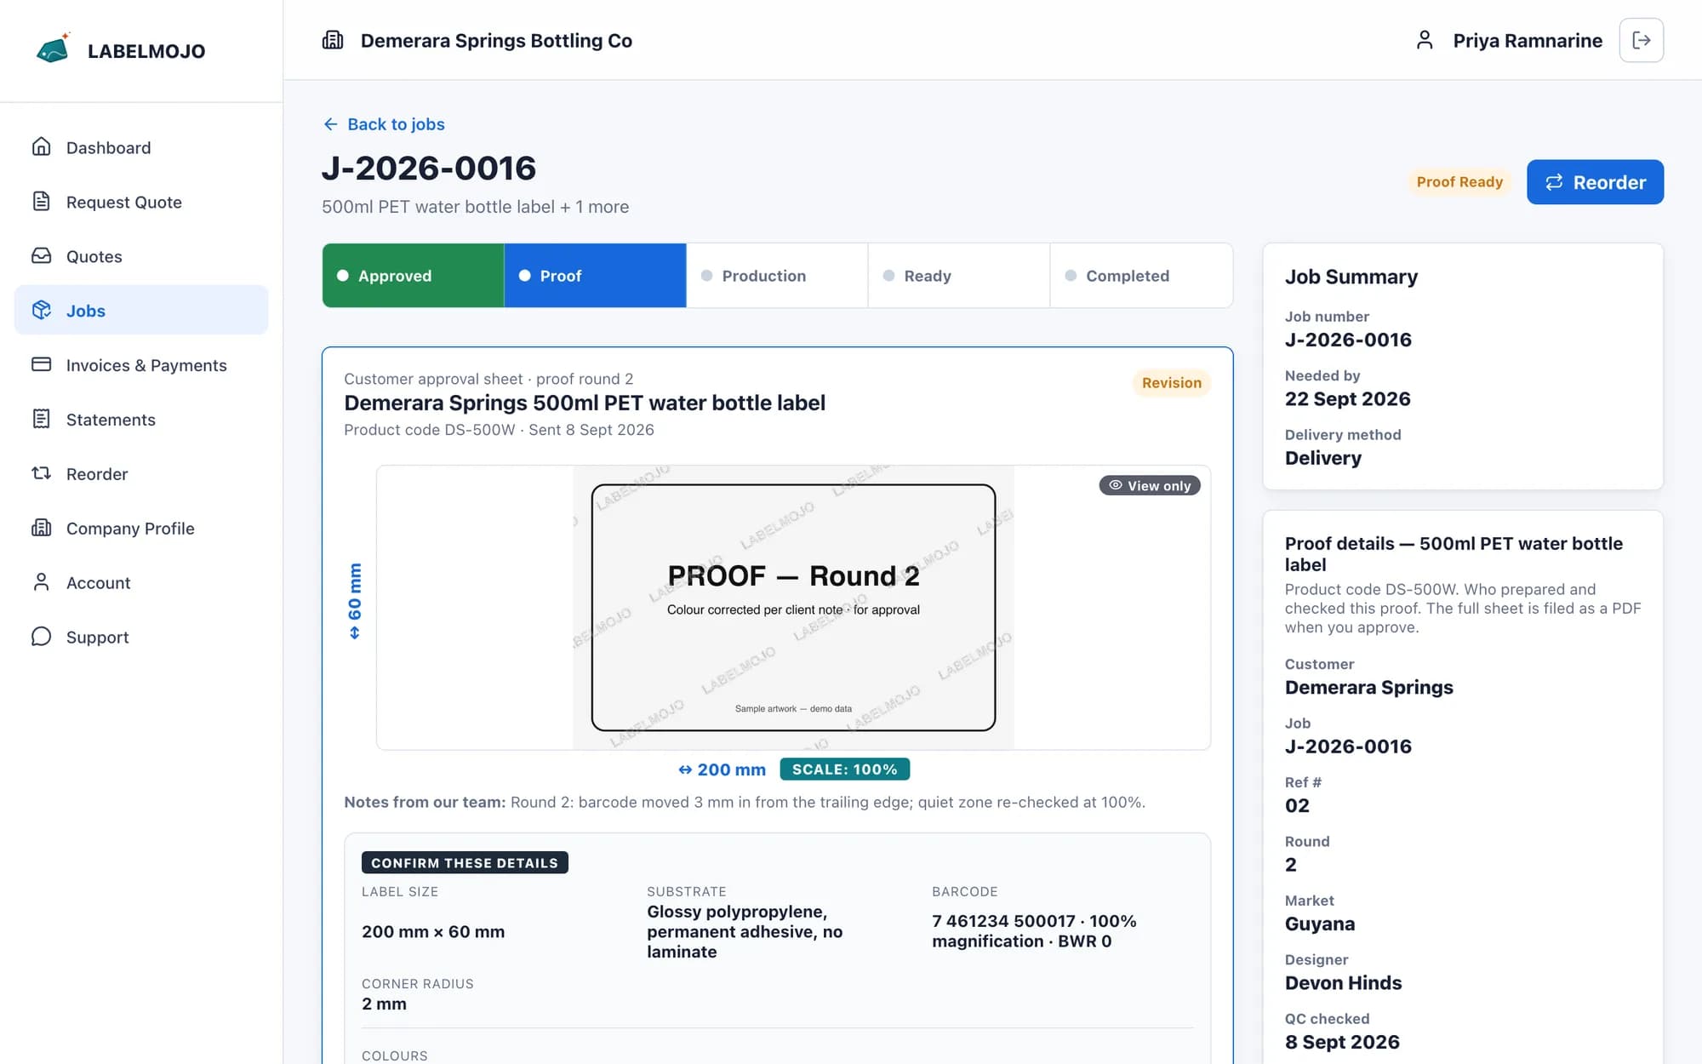Click the log out icon button
Image resolution: width=1702 pixels, height=1064 pixels.
click(x=1641, y=40)
